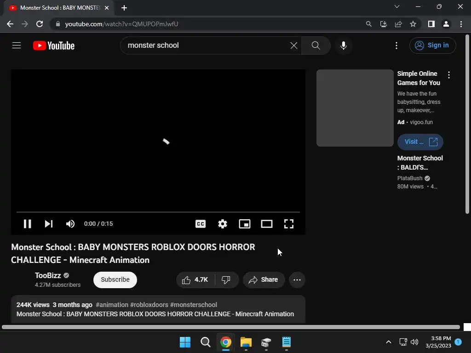The width and height of the screenshot is (471, 353).
Task: Run the search with the magnifier button
Action: pyautogui.click(x=316, y=46)
